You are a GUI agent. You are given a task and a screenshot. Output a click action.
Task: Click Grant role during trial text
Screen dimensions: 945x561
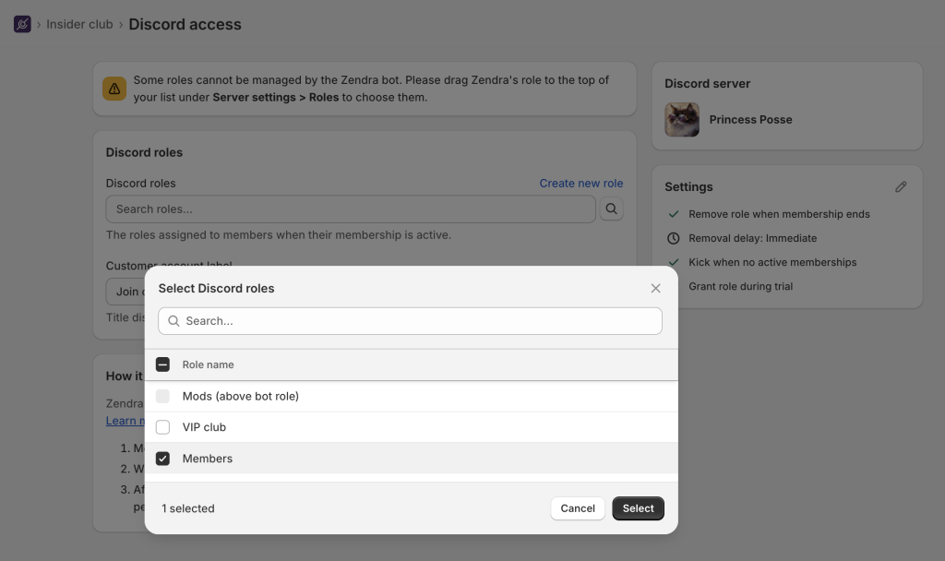tap(741, 286)
